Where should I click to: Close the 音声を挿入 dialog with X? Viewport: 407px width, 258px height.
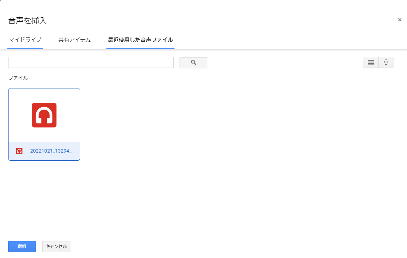(x=400, y=20)
